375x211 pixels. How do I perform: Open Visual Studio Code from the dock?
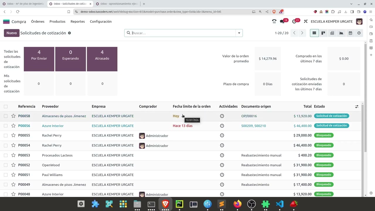[279, 204]
